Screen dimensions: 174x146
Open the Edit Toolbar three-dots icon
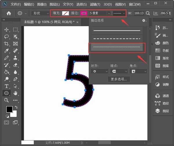pyautogui.click(x=15, y=100)
